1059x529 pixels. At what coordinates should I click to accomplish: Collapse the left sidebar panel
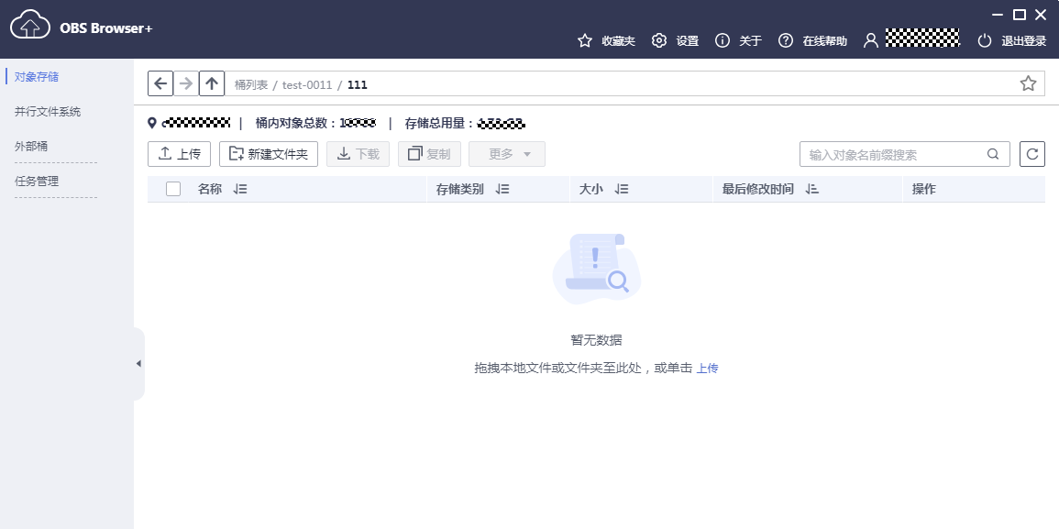pos(138,364)
